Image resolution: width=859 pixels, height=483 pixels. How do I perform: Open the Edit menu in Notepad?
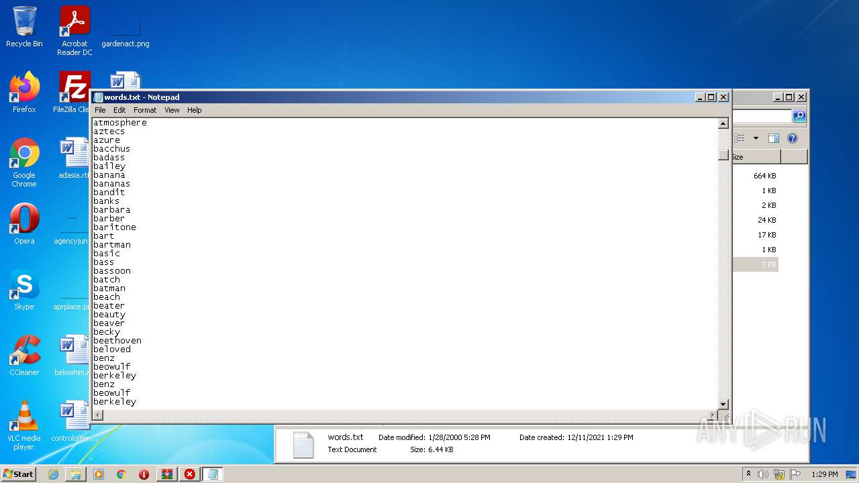click(119, 110)
